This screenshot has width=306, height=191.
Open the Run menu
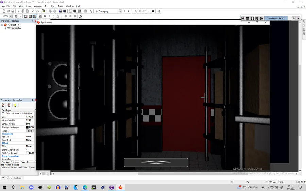53,6
